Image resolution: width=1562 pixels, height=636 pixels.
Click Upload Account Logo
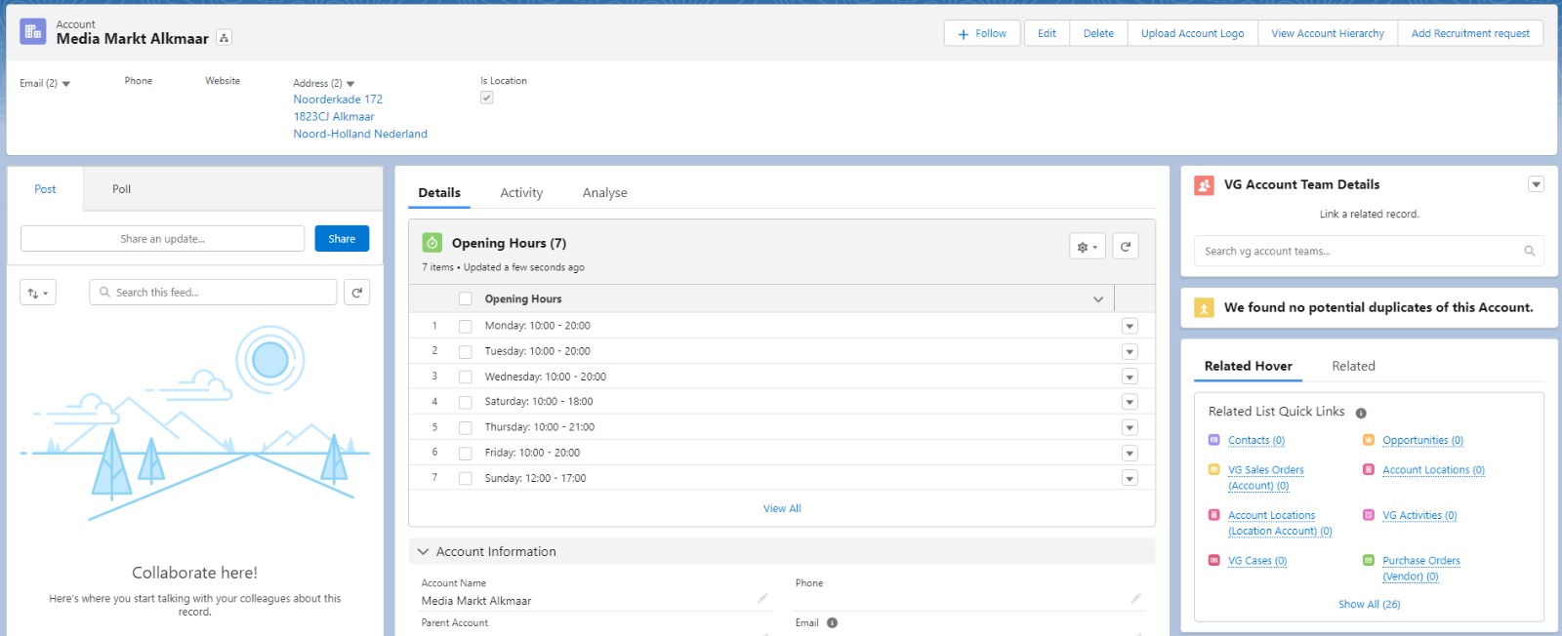tap(1193, 33)
